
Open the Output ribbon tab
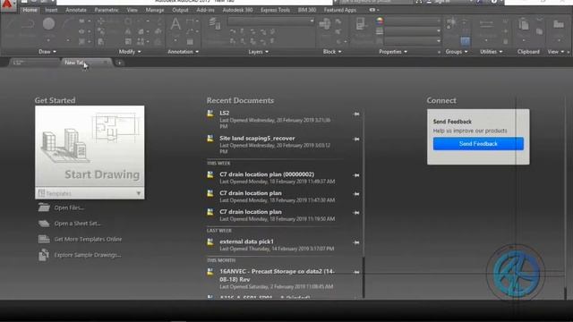coord(180,10)
